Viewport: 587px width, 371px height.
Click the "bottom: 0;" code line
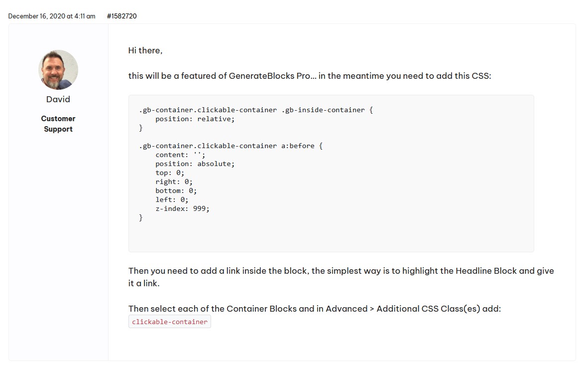[176, 190]
